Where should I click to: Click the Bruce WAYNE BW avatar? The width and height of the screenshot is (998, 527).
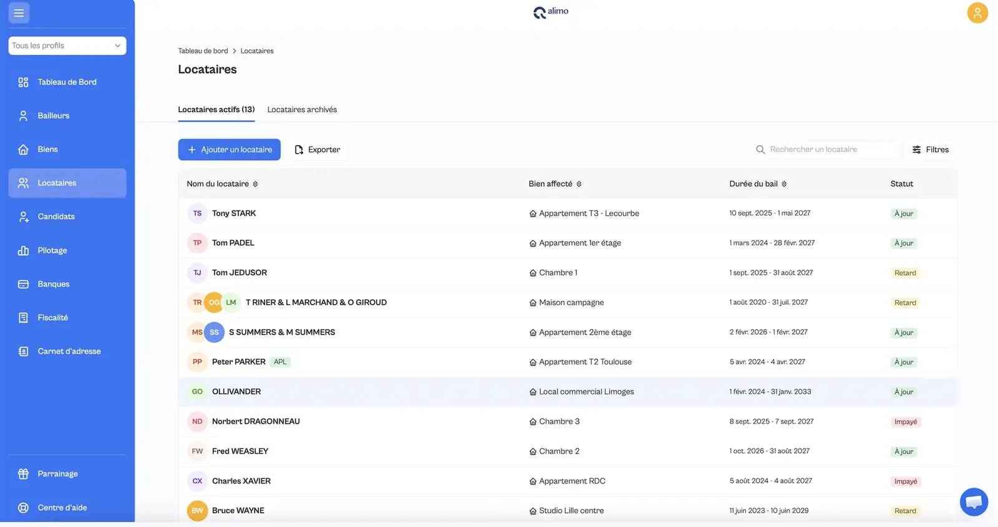coord(197,511)
